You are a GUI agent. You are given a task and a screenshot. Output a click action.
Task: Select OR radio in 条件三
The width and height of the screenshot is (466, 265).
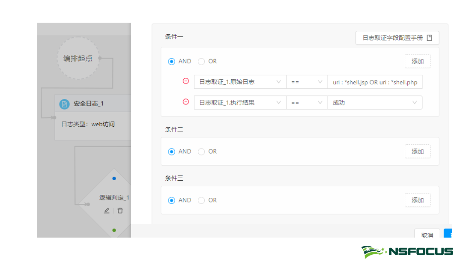point(201,200)
